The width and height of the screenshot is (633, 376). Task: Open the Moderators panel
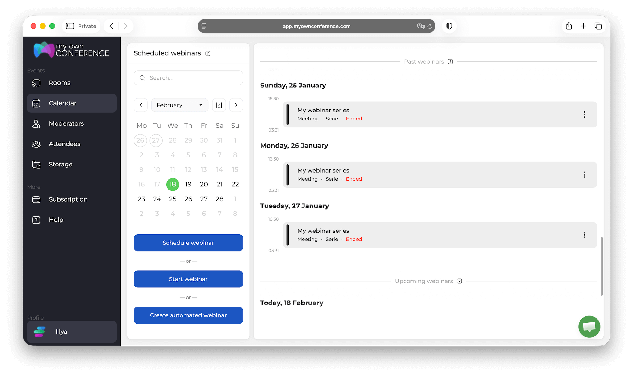click(66, 123)
